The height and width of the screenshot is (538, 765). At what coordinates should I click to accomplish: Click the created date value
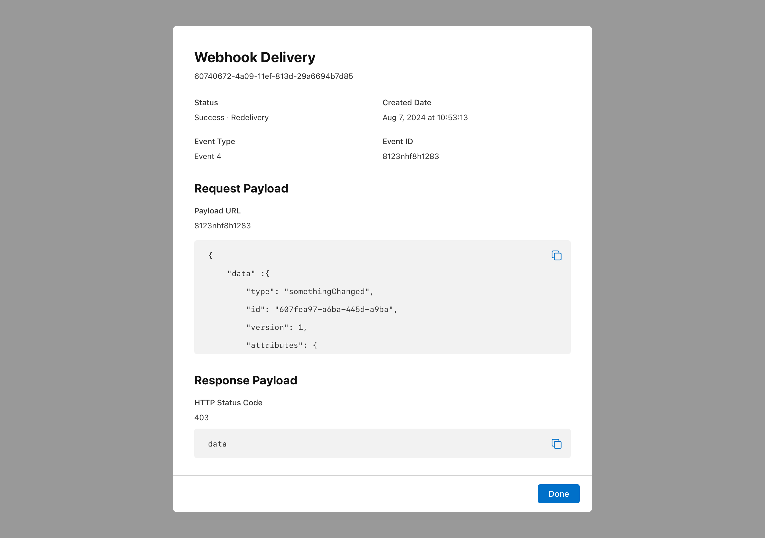pyautogui.click(x=425, y=118)
